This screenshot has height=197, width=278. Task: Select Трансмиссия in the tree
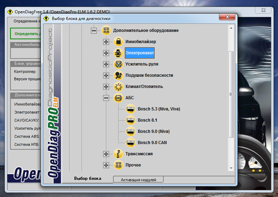pos(139,154)
